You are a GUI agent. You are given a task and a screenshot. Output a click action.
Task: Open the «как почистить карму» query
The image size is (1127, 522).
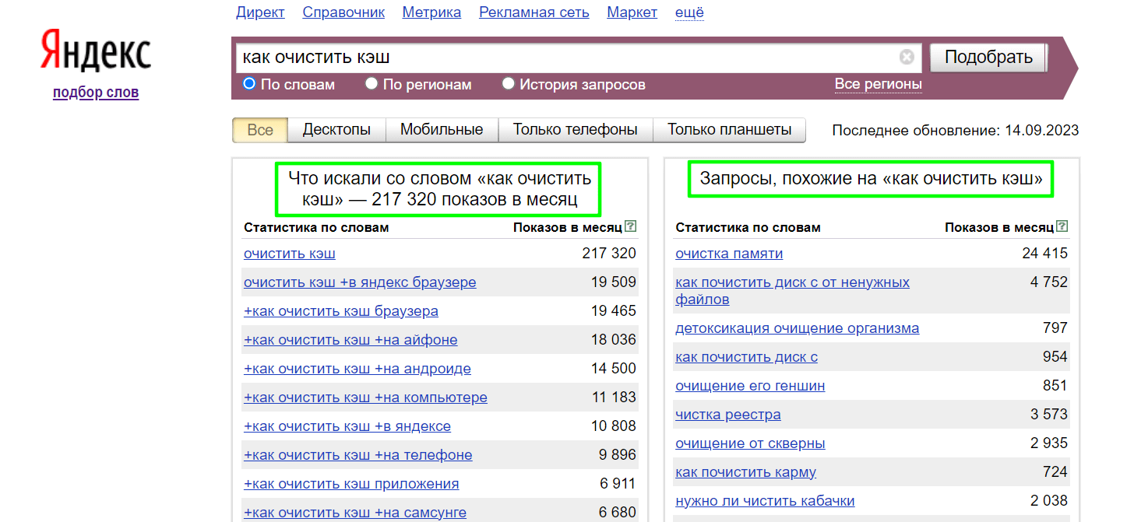click(745, 472)
